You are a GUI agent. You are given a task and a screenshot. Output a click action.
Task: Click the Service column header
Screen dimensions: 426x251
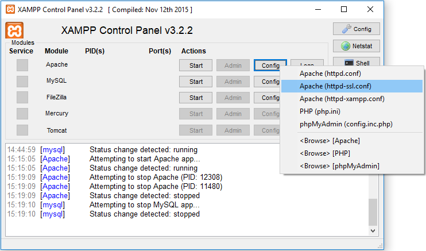pos(21,51)
